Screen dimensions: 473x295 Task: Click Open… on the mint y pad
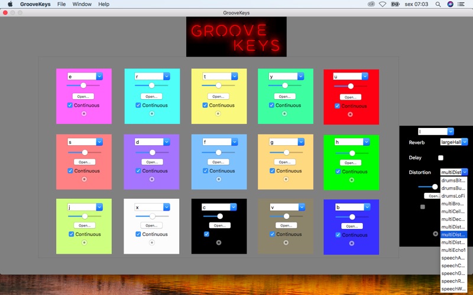point(285,97)
